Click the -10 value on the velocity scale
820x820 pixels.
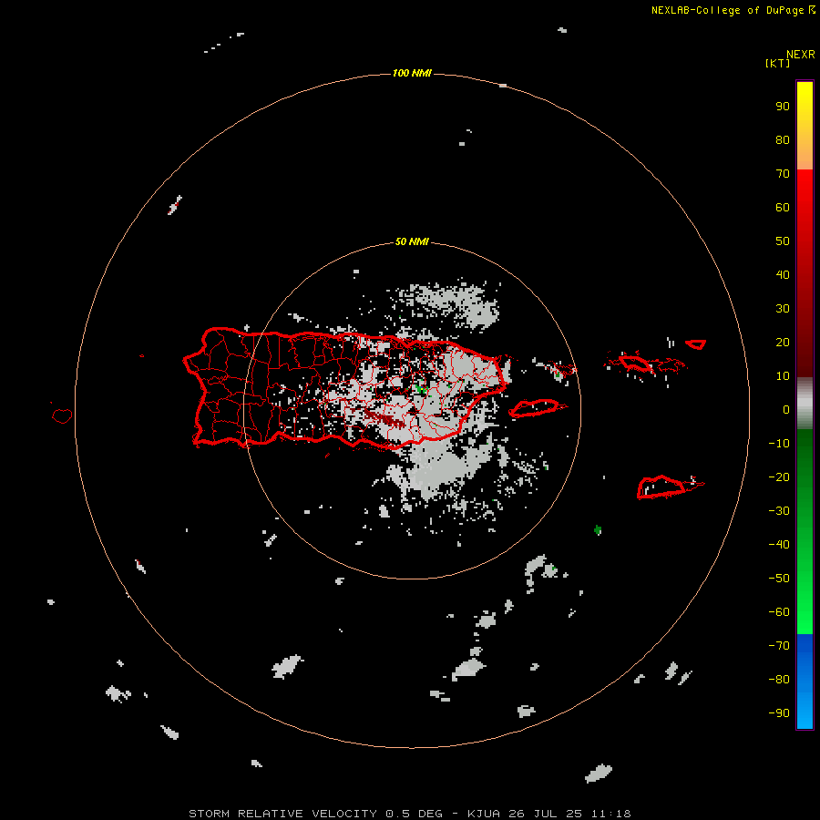779,444
